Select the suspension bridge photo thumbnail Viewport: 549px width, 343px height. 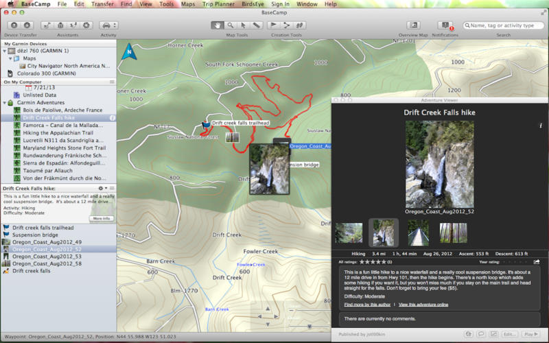click(418, 233)
